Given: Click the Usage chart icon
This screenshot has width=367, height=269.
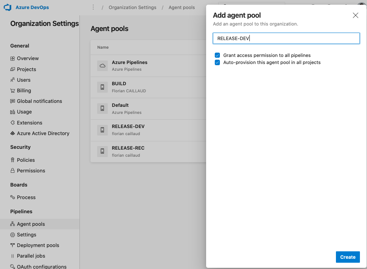Looking at the screenshot, I should [13, 112].
